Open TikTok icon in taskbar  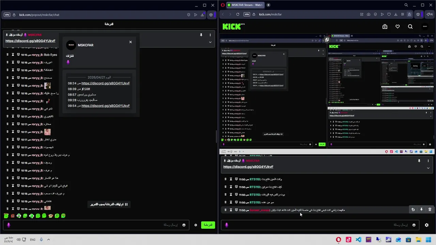pyautogui.click(x=348, y=240)
